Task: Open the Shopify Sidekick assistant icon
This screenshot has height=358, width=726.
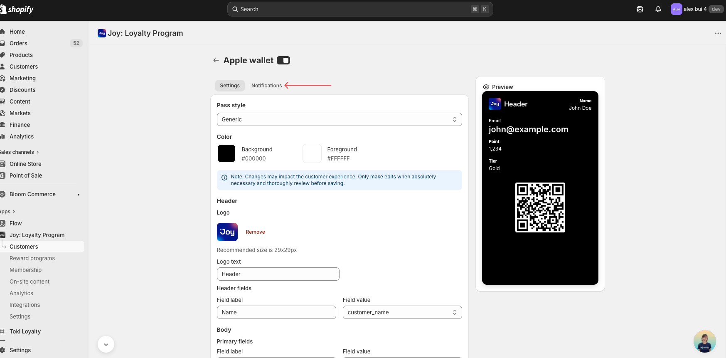Action: point(640,9)
